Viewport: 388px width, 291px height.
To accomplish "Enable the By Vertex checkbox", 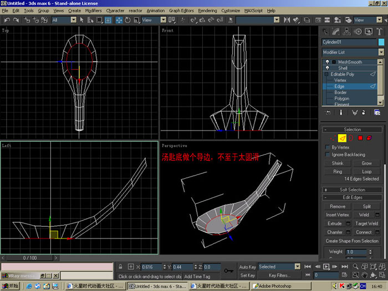I will (328, 147).
